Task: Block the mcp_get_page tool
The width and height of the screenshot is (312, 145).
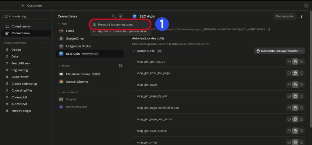Action: [x=302, y=85]
